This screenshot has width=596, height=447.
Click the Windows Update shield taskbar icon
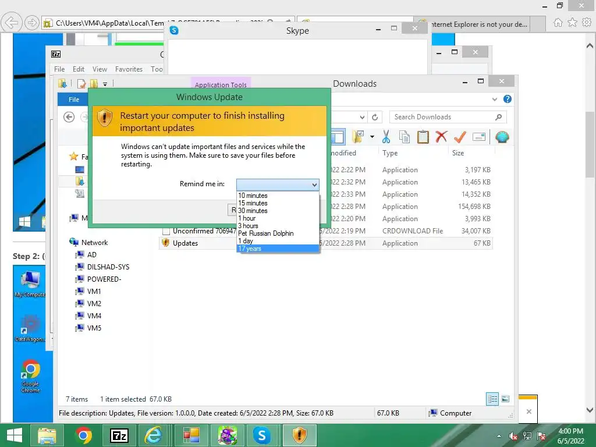pyautogui.click(x=300, y=435)
